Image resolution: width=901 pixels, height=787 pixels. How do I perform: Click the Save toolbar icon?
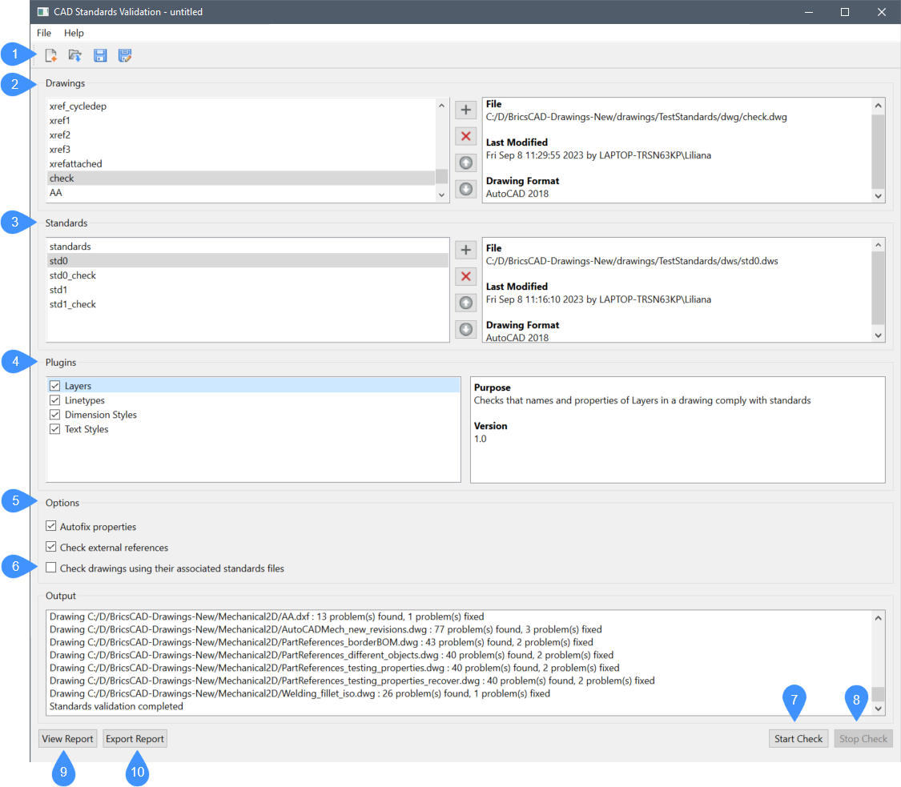click(100, 55)
